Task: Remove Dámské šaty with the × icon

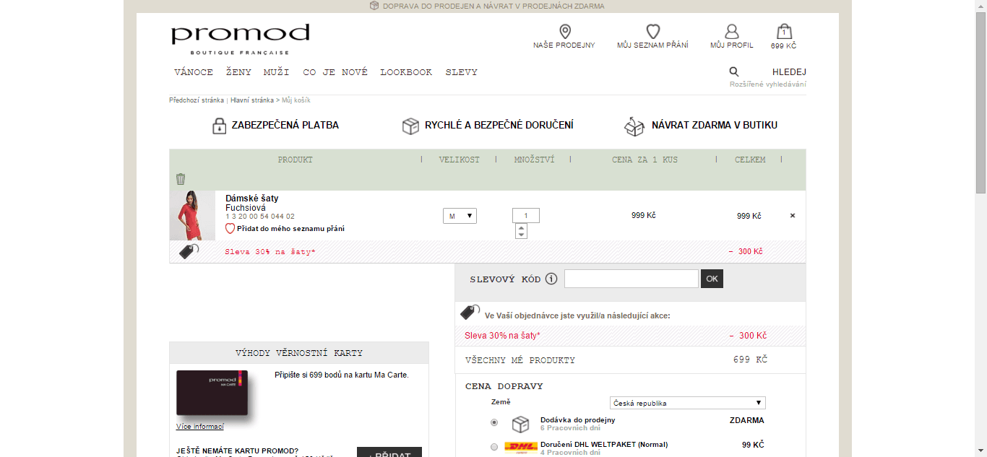Action: [793, 216]
